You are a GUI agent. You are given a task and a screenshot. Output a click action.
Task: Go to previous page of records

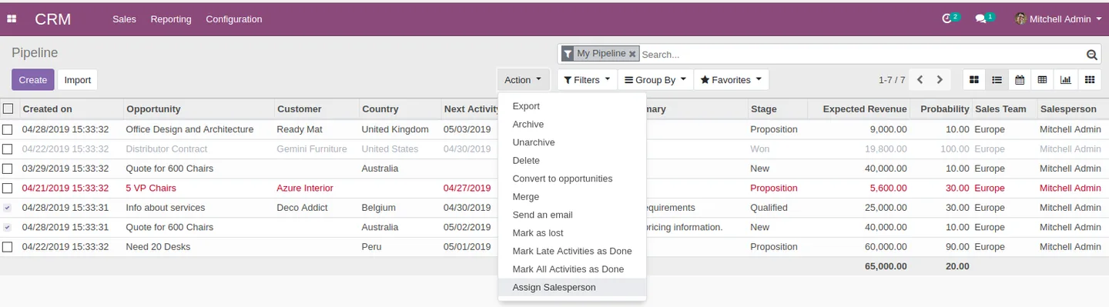920,80
